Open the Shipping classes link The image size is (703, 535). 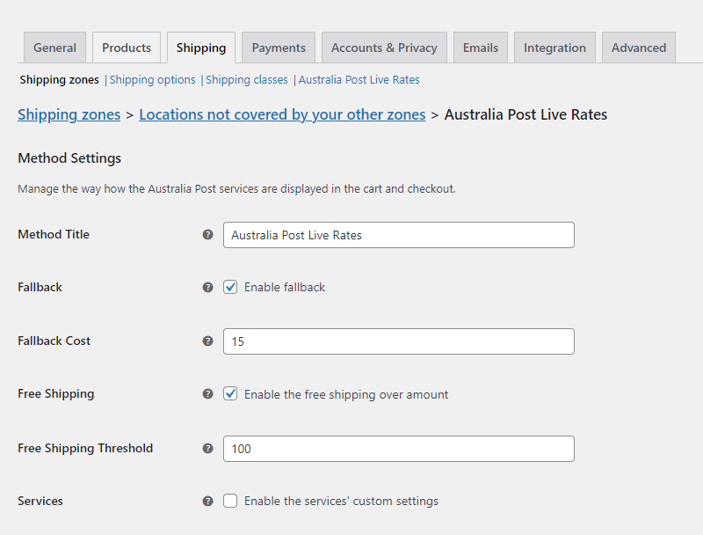(x=247, y=80)
